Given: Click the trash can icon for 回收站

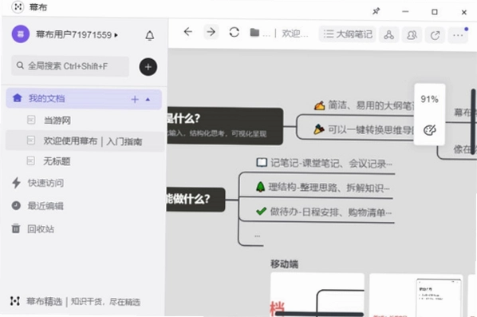Looking at the screenshot, I should point(16,228).
